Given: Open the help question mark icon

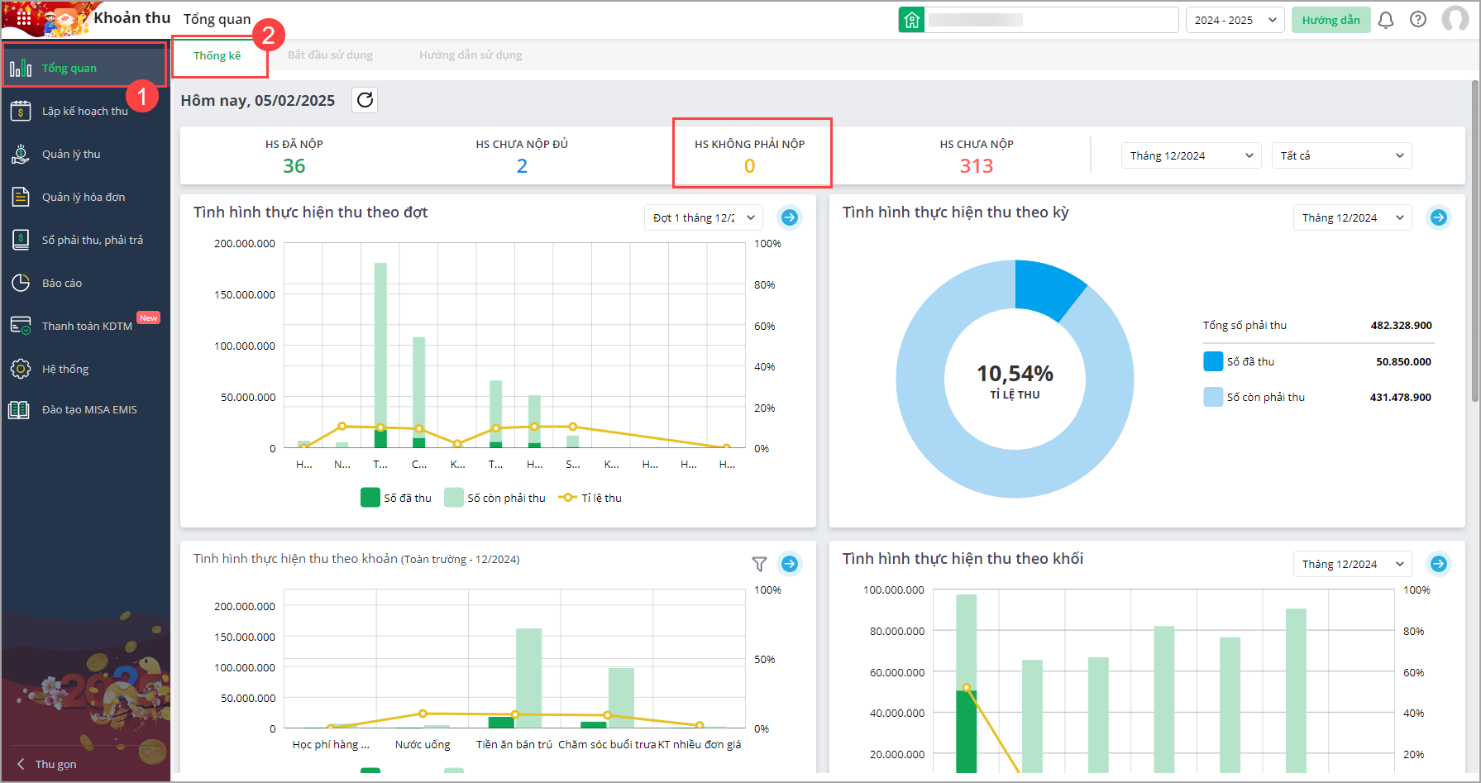Looking at the screenshot, I should pos(1418,20).
